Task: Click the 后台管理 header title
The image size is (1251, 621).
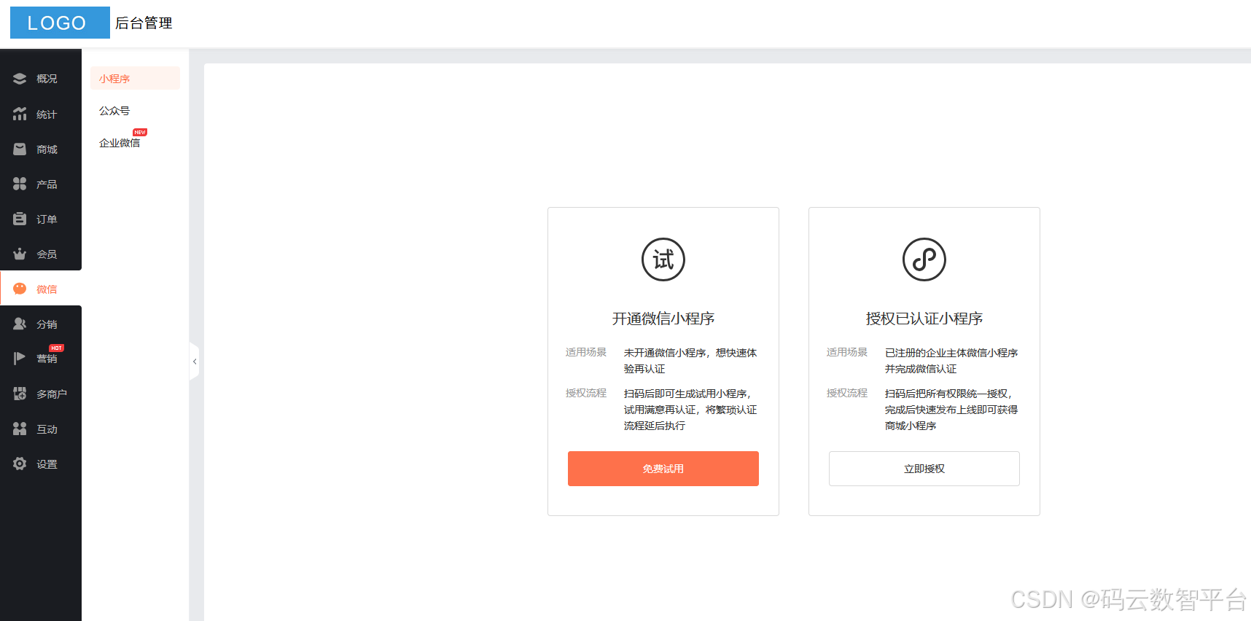Action: [x=144, y=23]
